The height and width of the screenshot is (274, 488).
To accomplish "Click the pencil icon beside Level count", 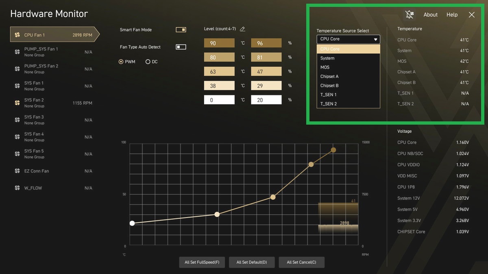I will pyautogui.click(x=242, y=29).
